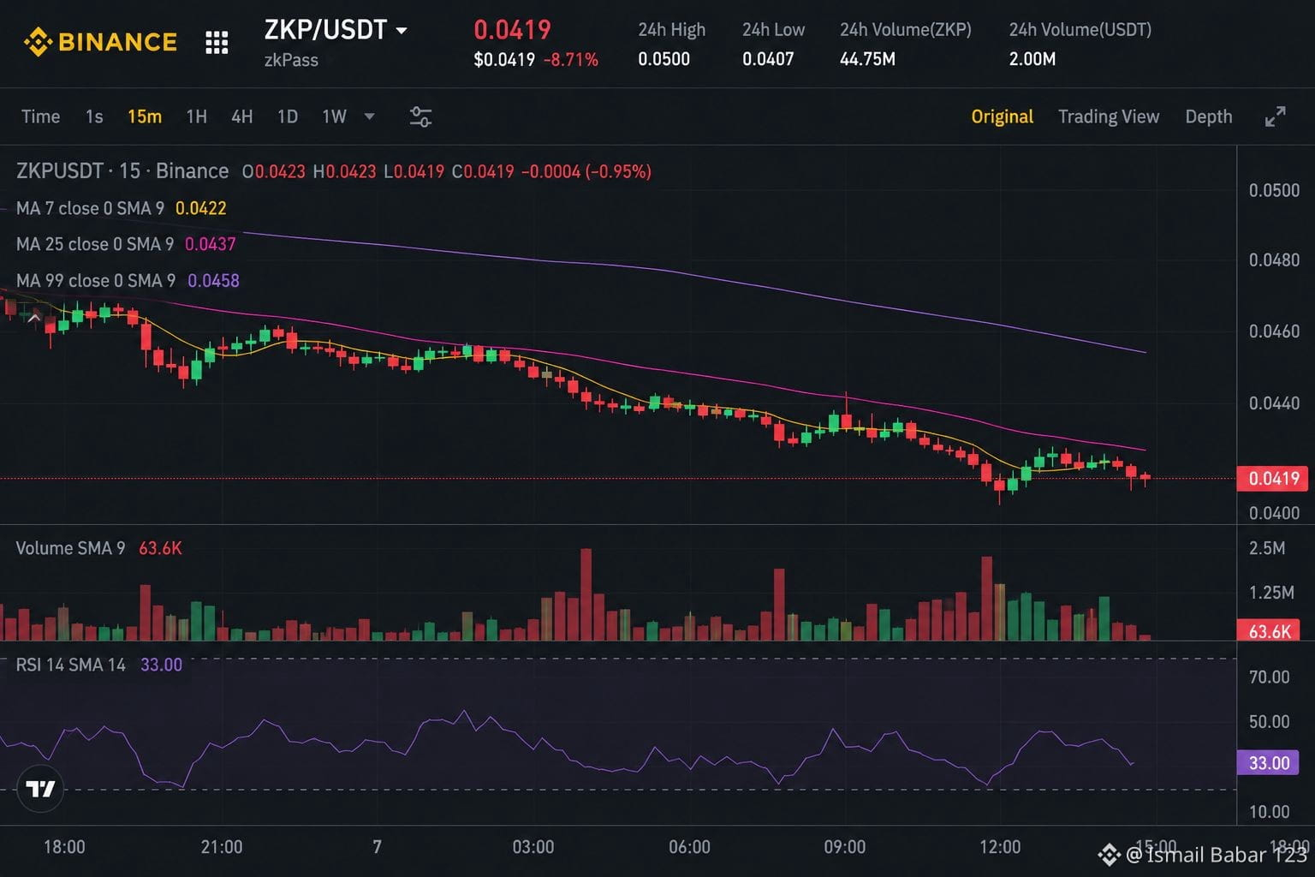Click the large red 0.0419 last price
Image resolution: width=1315 pixels, height=877 pixels.
point(512,30)
